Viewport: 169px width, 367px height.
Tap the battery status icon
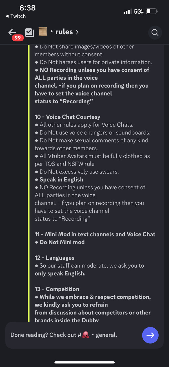click(x=152, y=12)
